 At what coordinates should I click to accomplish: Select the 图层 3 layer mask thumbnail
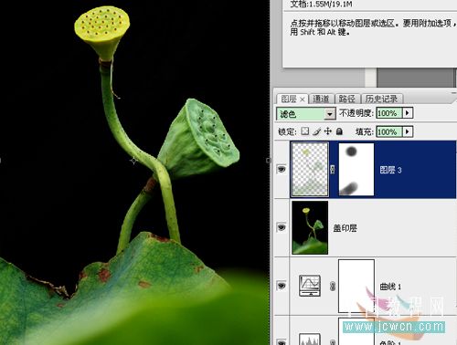356,170
